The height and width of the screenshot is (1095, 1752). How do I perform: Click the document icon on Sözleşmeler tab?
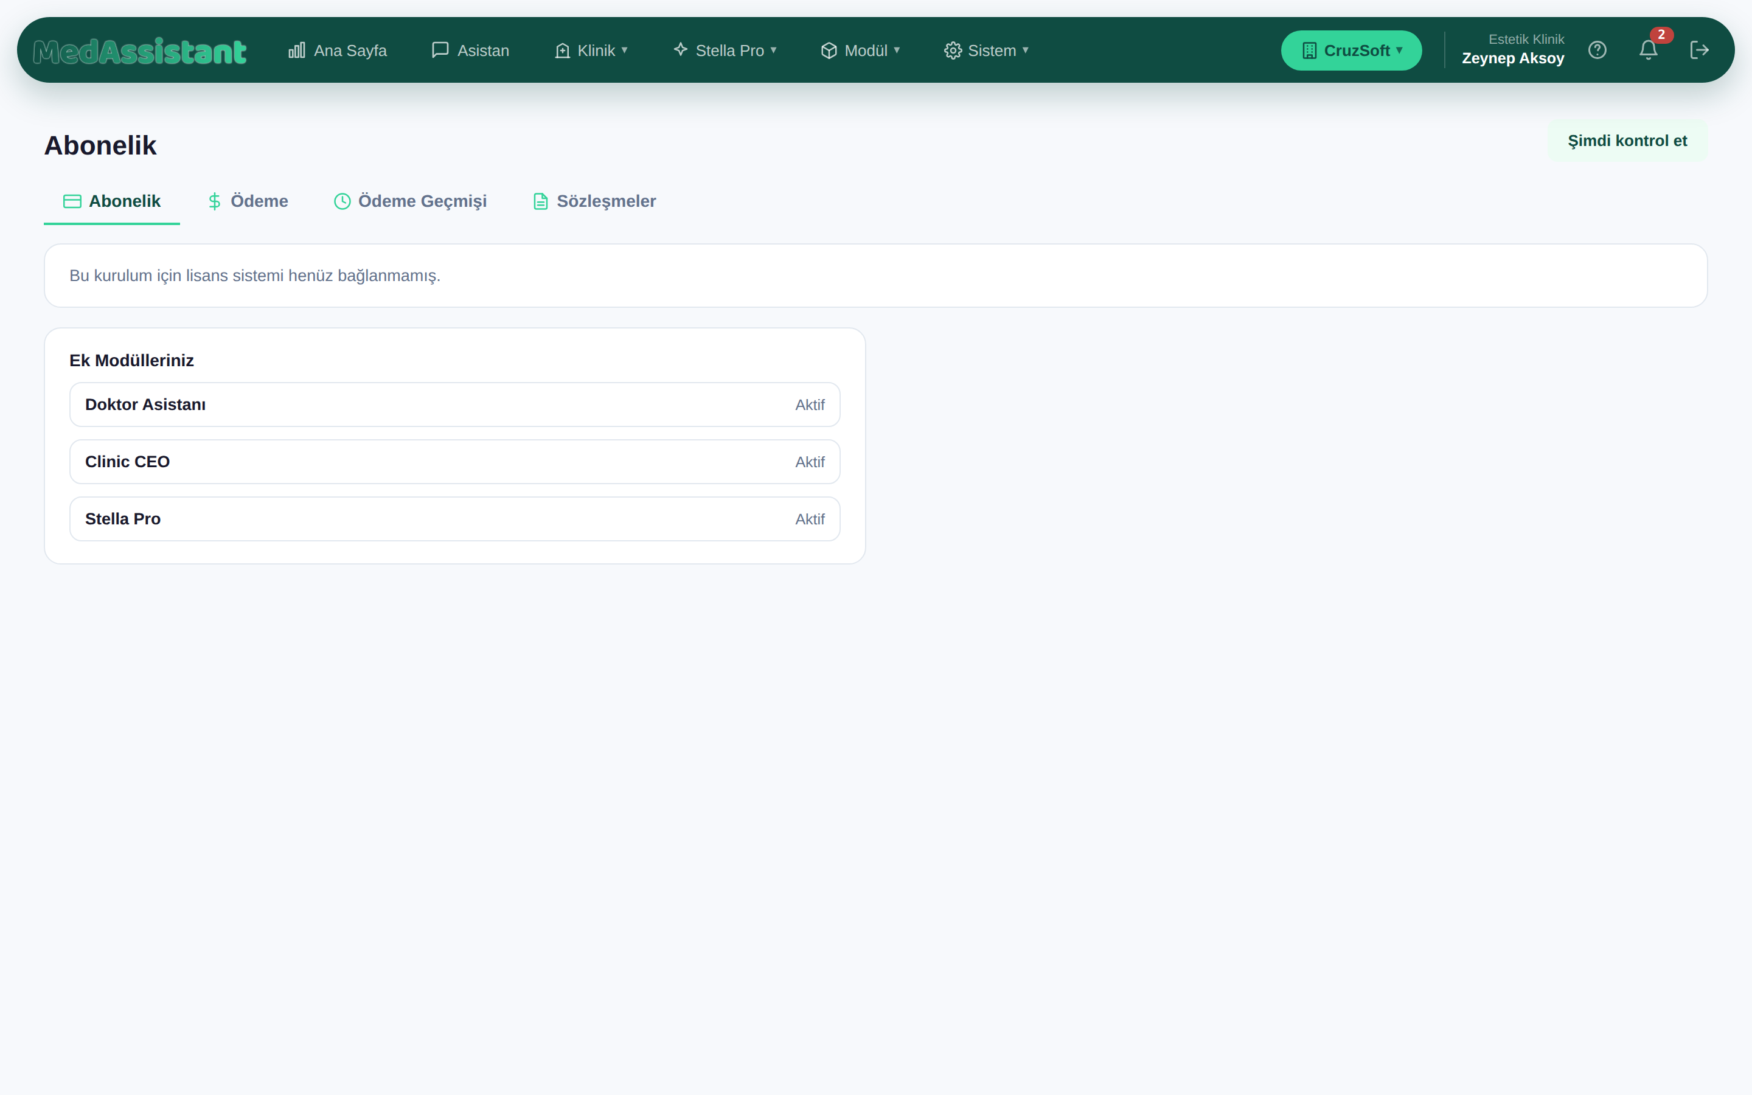(541, 201)
